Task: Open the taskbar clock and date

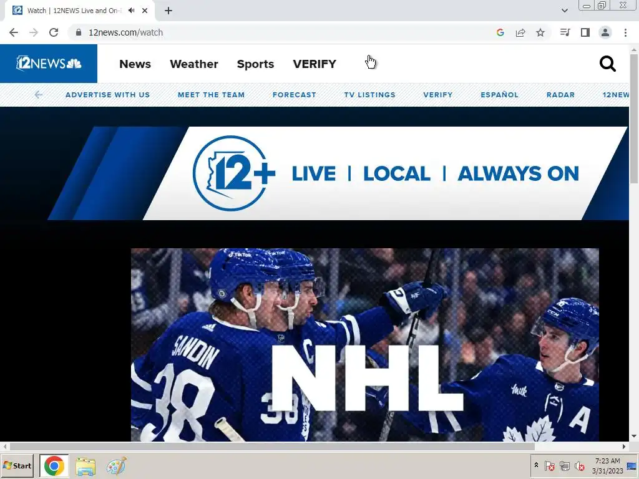Action: point(608,465)
